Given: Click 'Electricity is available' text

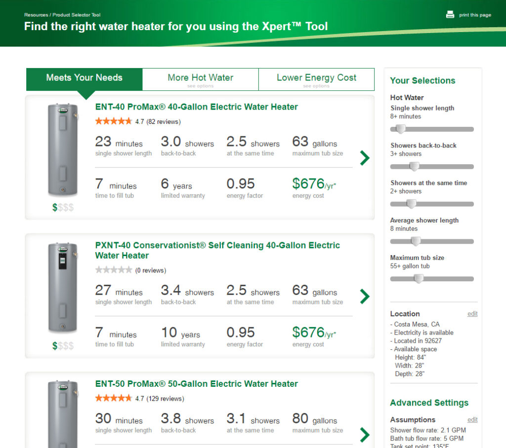Looking at the screenshot, I should 423,333.
